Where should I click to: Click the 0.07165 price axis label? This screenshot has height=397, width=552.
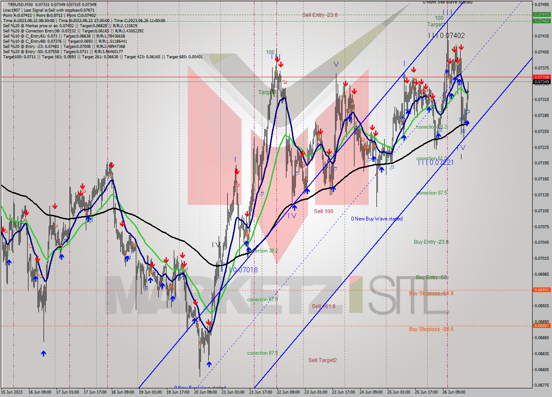pyautogui.click(x=542, y=179)
